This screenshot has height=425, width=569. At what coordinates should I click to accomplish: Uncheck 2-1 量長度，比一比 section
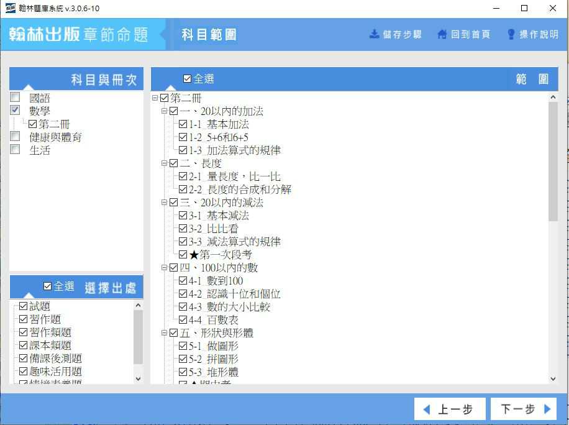(183, 176)
